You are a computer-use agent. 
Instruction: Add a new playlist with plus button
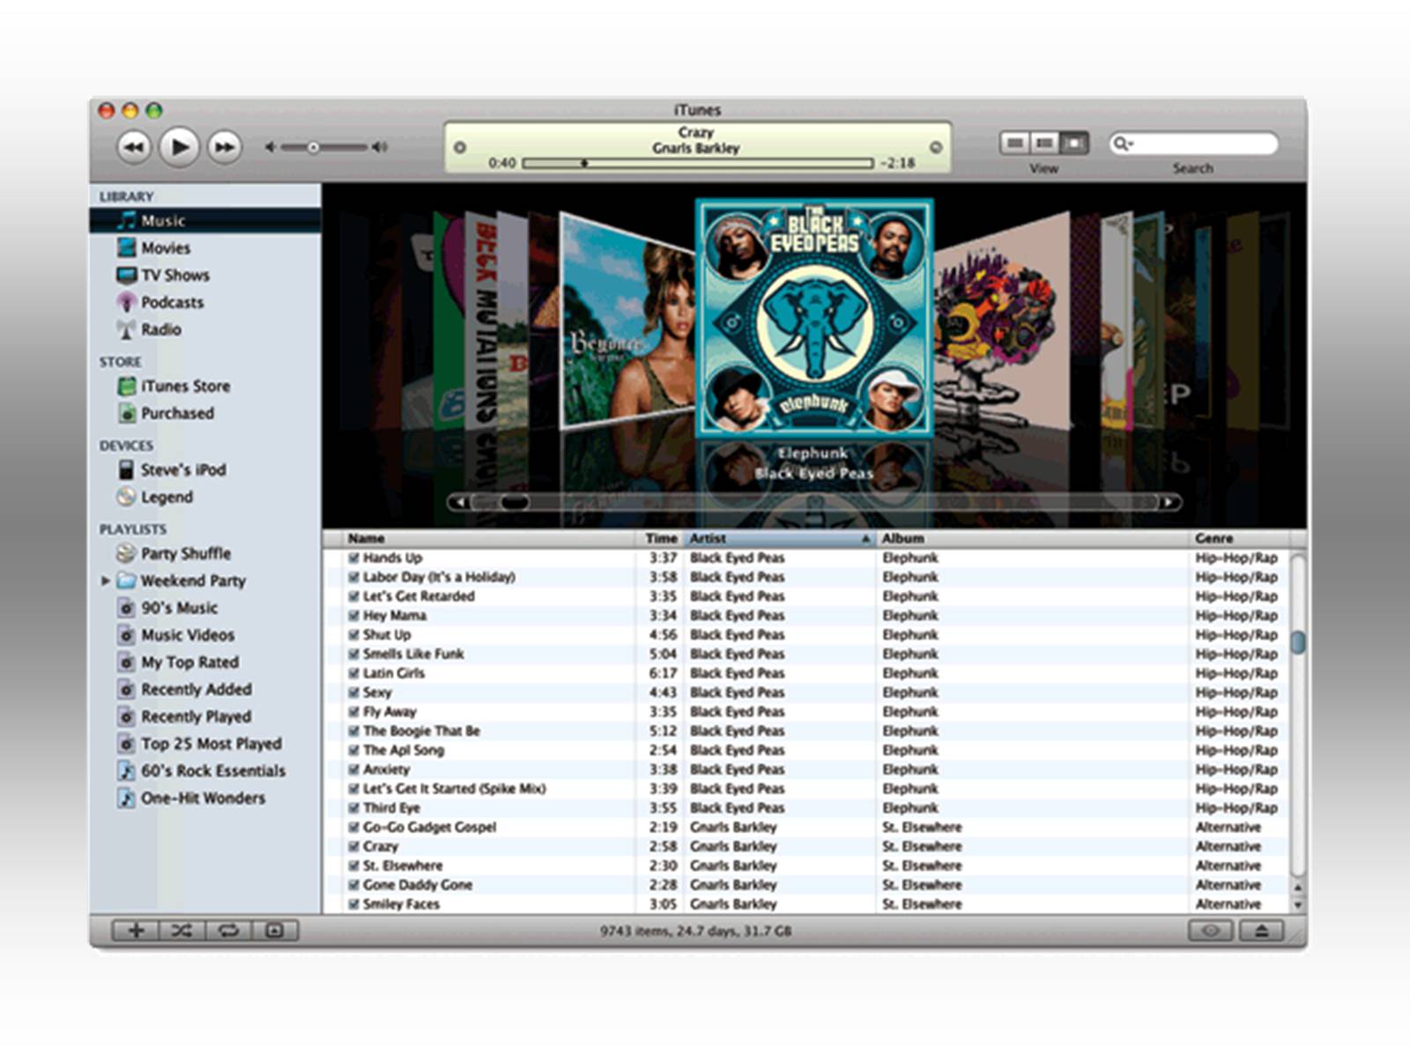136,930
